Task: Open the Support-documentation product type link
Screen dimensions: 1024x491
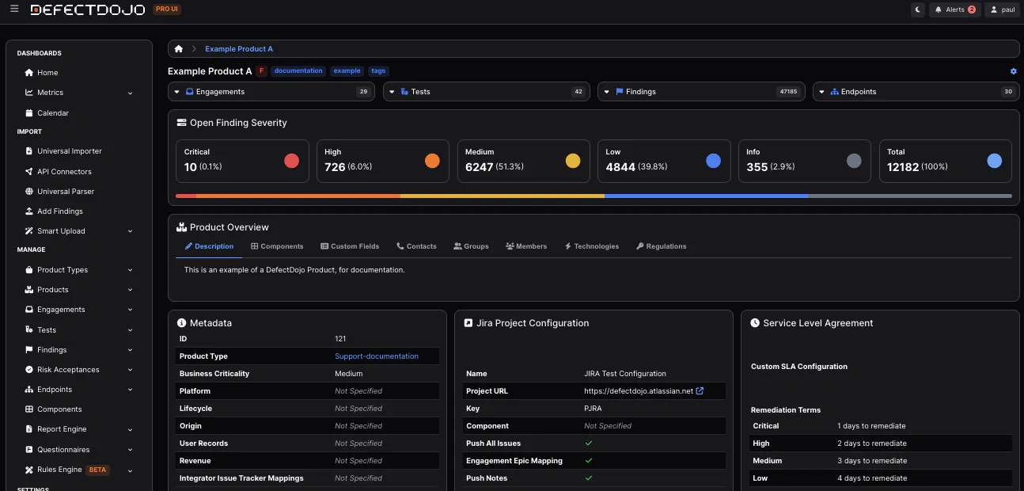Action: pos(377,356)
